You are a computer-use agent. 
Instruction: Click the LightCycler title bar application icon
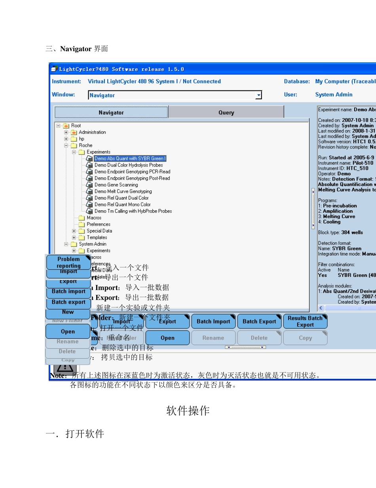click(x=54, y=69)
